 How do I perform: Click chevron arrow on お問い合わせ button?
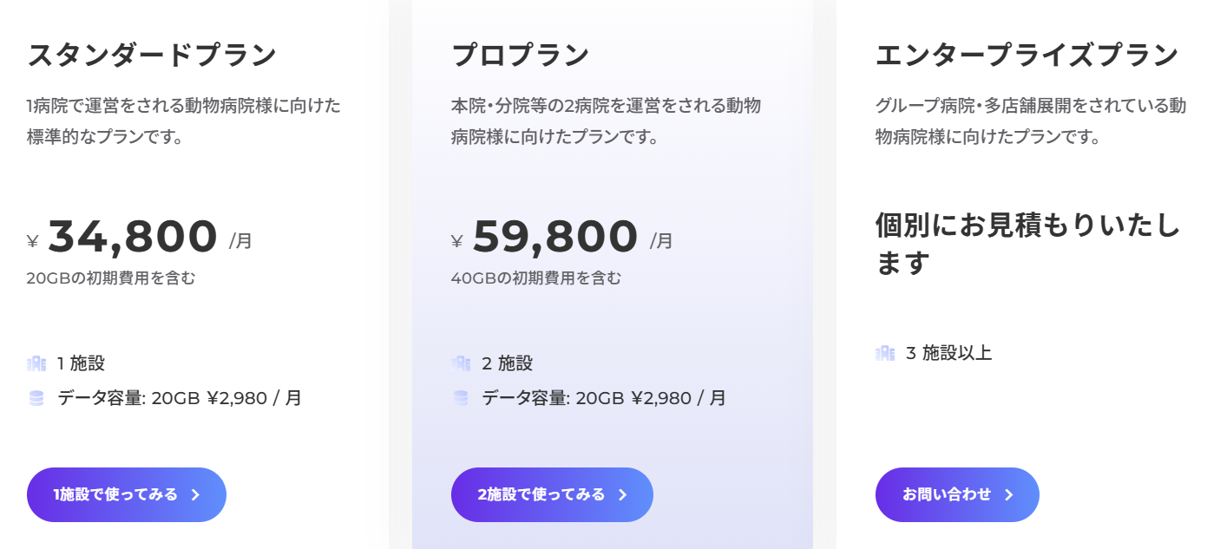[x=1009, y=494]
